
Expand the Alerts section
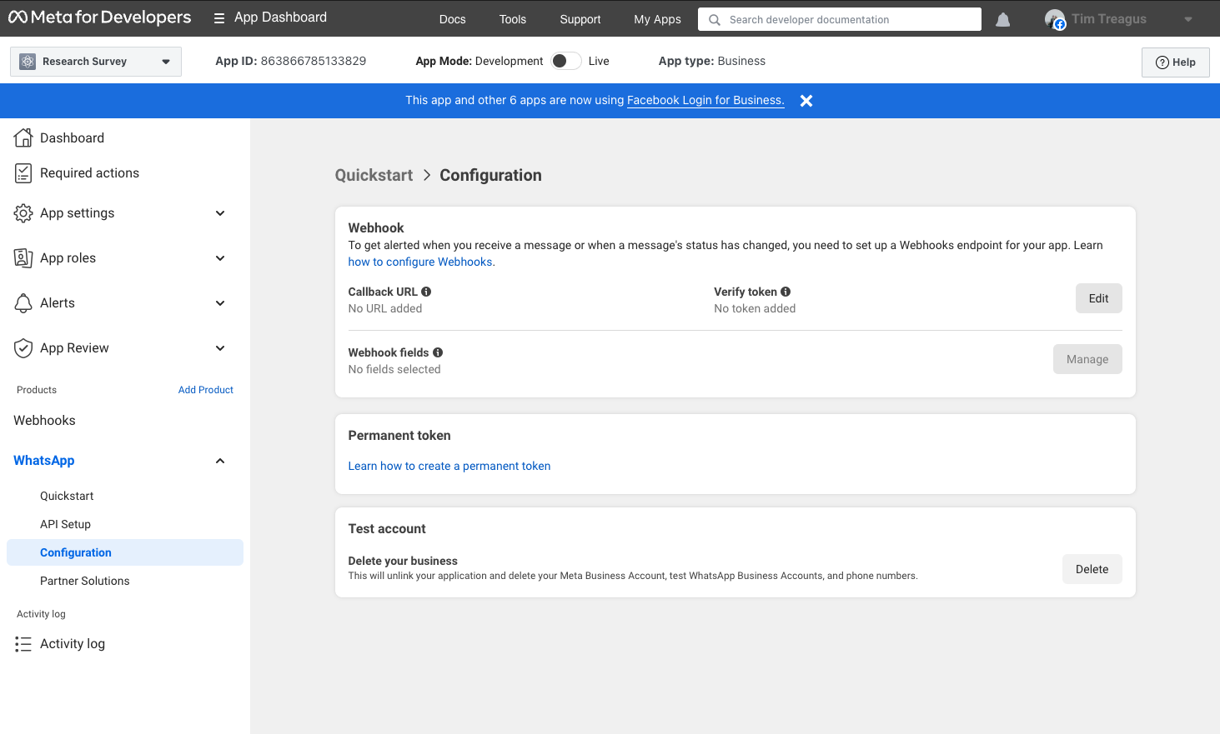pos(220,303)
